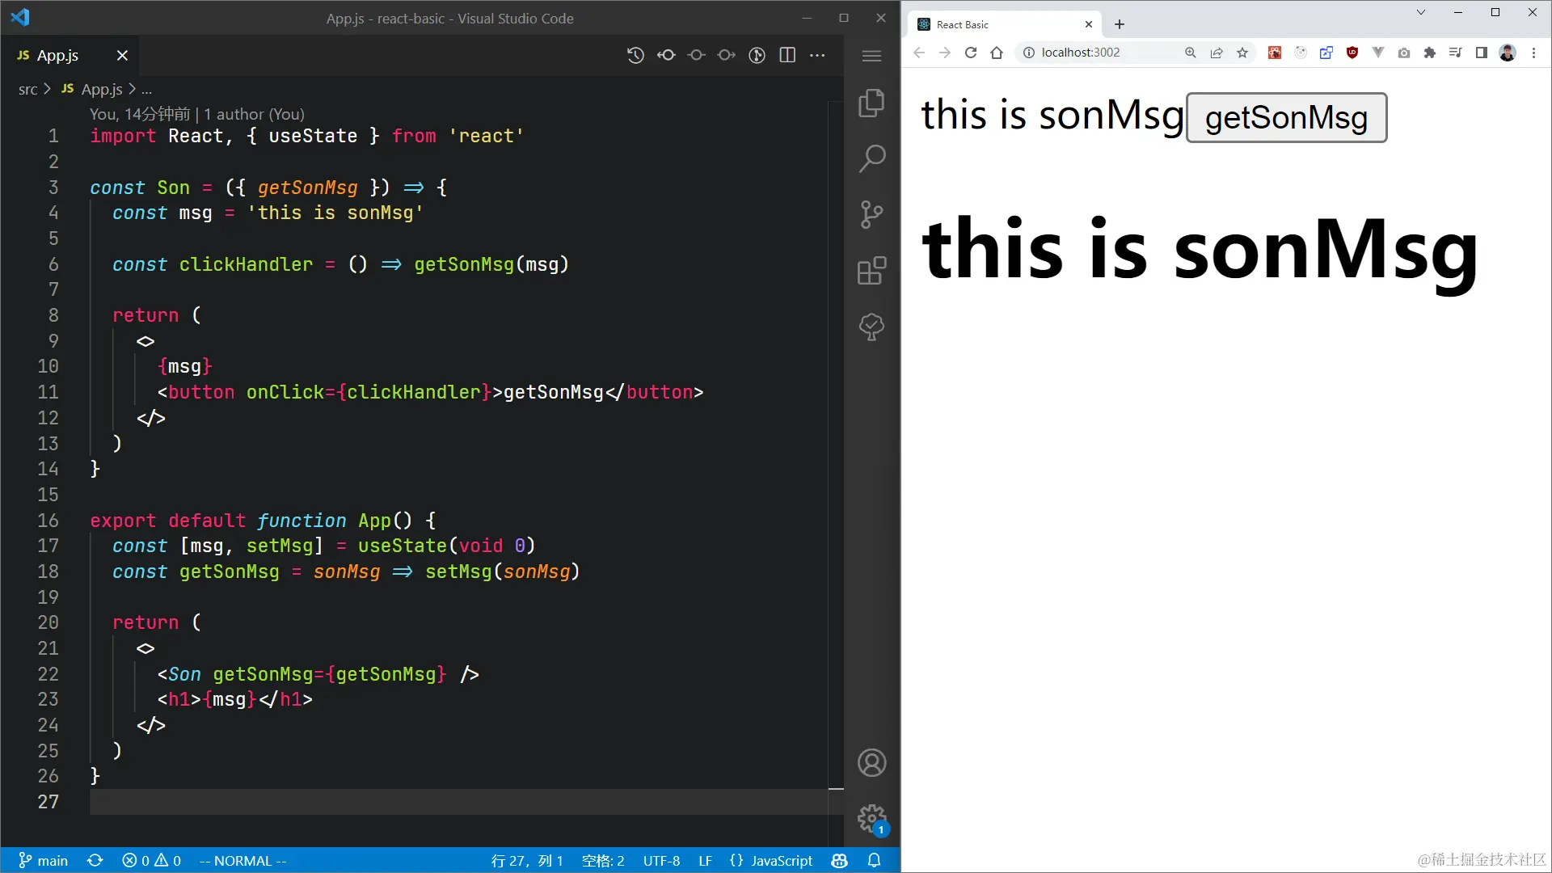Open editor More Actions ellipsis menu
The width and height of the screenshot is (1552, 873).
tap(817, 55)
